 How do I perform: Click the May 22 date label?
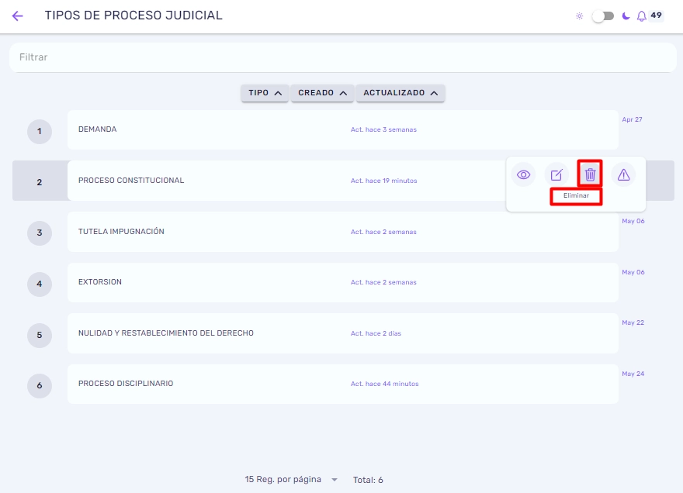coord(633,322)
